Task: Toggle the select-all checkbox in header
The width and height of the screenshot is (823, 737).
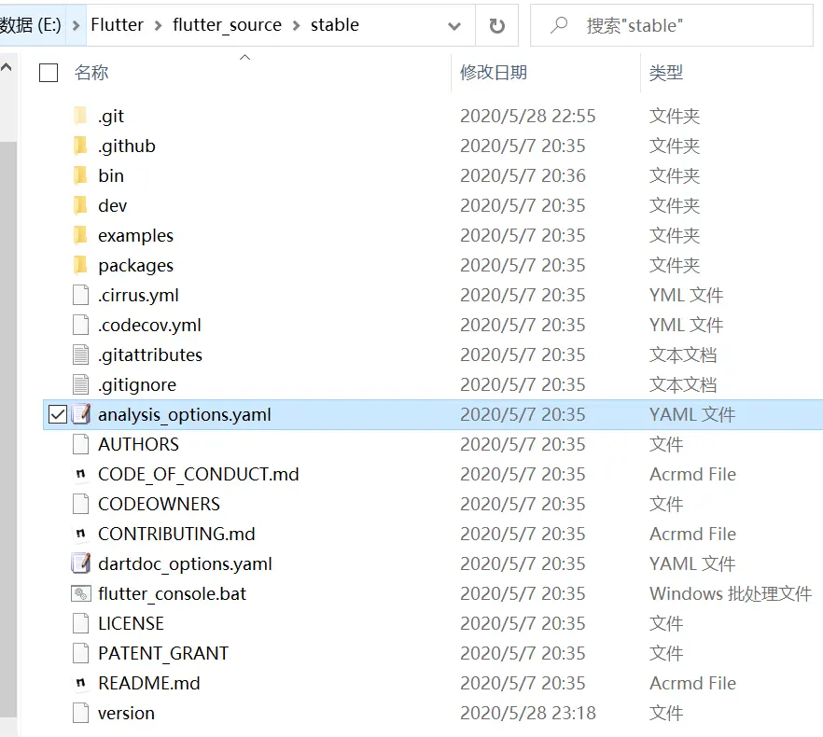Action: click(x=49, y=73)
